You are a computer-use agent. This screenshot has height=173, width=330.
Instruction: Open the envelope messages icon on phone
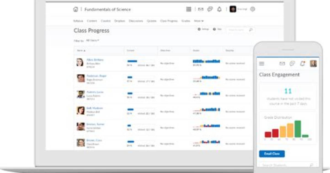pyautogui.click(x=282, y=63)
